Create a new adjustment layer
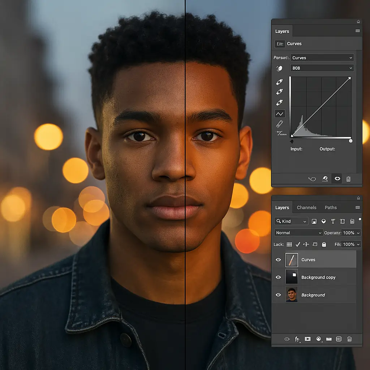This screenshot has height=370, width=370. pyautogui.click(x=319, y=339)
